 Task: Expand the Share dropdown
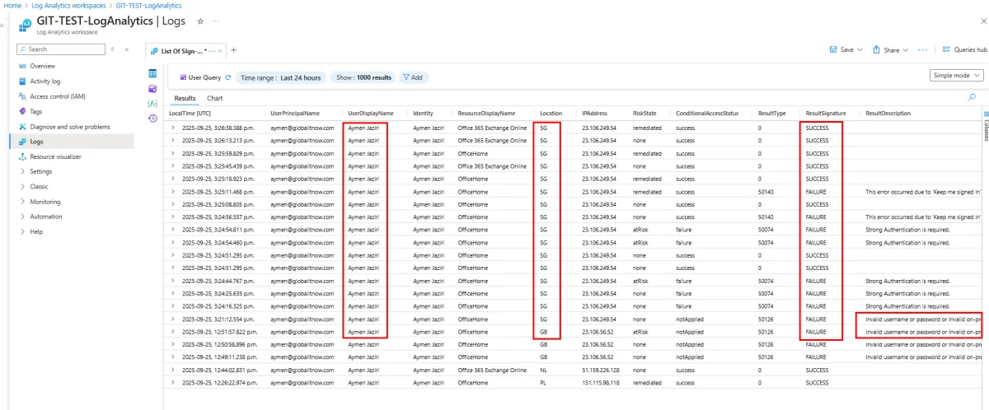pyautogui.click(x=890, y=49)
